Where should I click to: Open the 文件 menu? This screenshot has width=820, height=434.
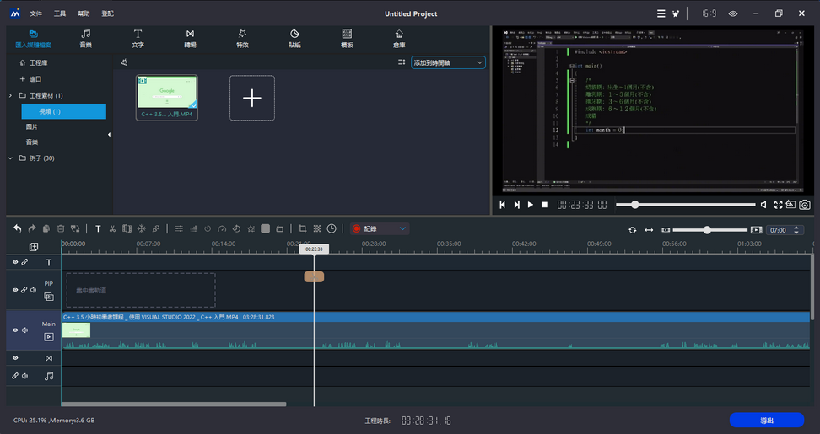[35, 13]
